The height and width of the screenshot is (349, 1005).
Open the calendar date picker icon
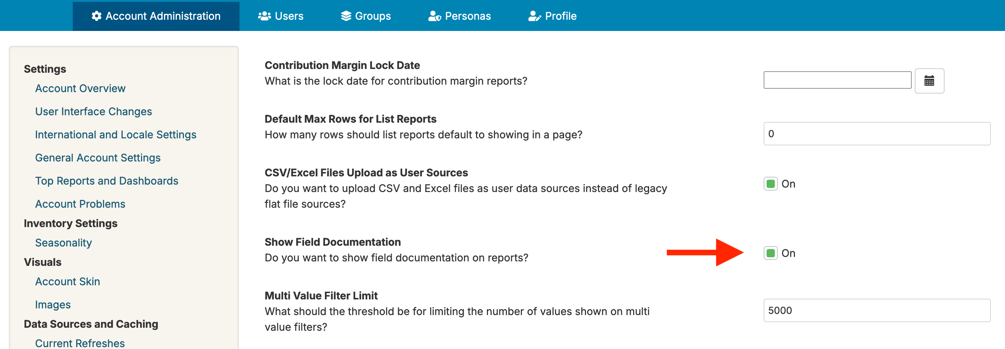pyautogui.click(x=929, y=81)
